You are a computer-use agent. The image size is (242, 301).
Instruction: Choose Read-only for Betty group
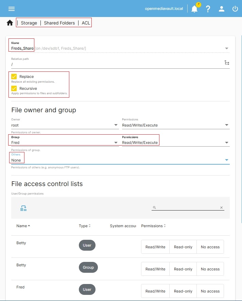click(183, 269)
